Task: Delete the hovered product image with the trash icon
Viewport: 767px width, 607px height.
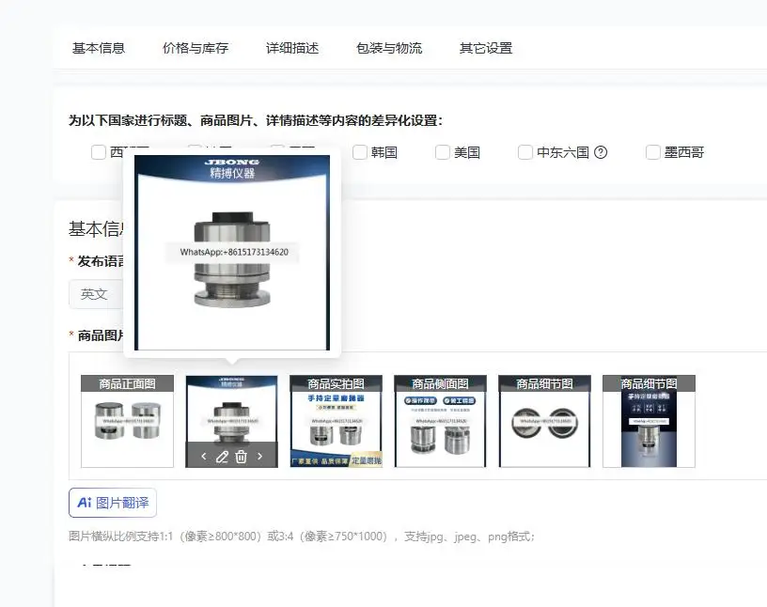Action: tap(242, 457)
